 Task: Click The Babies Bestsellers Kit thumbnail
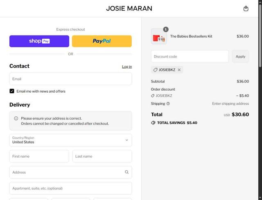159,36
